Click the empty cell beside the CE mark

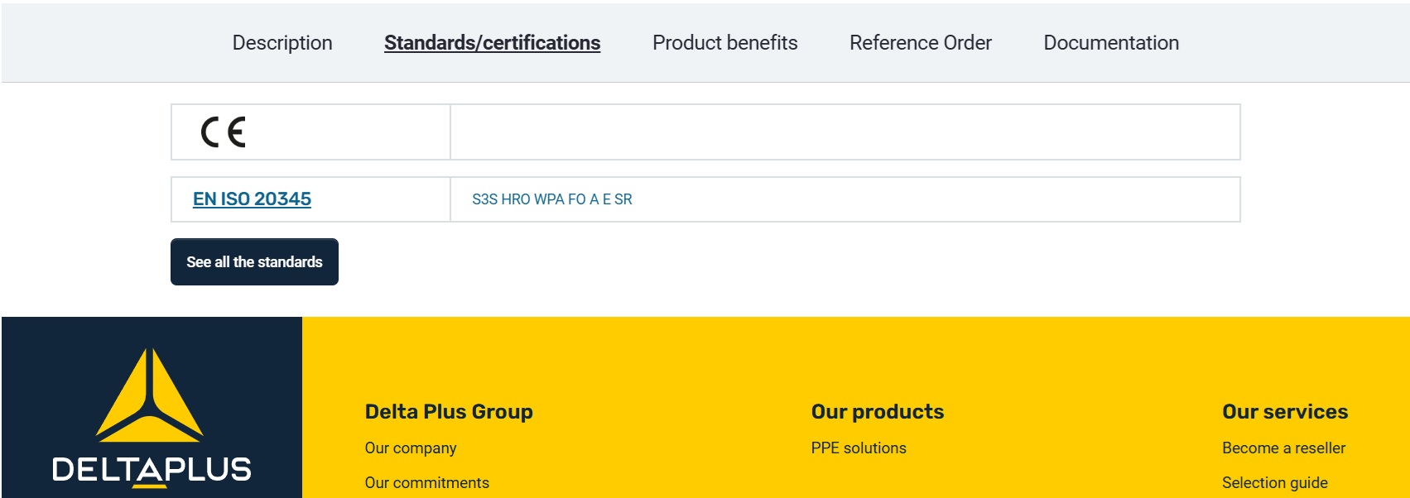pos(845,132)
